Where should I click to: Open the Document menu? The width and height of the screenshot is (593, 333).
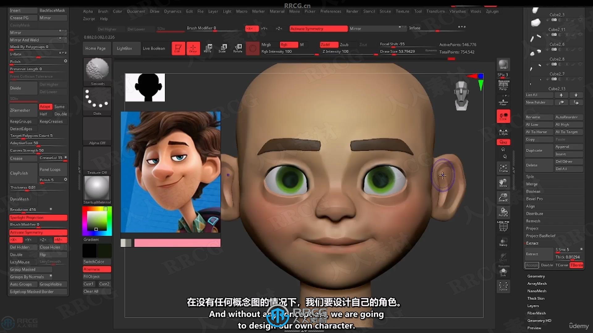(136, 11)
